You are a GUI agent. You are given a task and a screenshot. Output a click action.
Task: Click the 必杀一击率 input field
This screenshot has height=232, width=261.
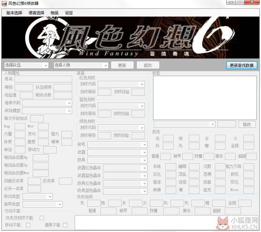pos(34,189)
